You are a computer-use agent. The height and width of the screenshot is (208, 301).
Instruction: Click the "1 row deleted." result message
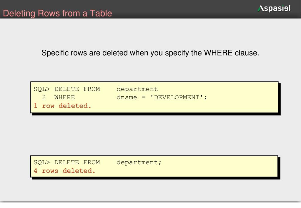(x=63, y=106)
